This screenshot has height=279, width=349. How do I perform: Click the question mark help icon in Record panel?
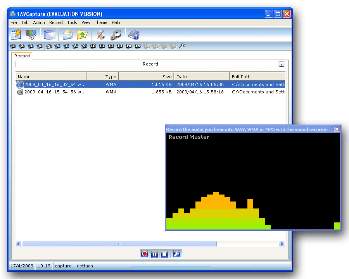(282, 64)
